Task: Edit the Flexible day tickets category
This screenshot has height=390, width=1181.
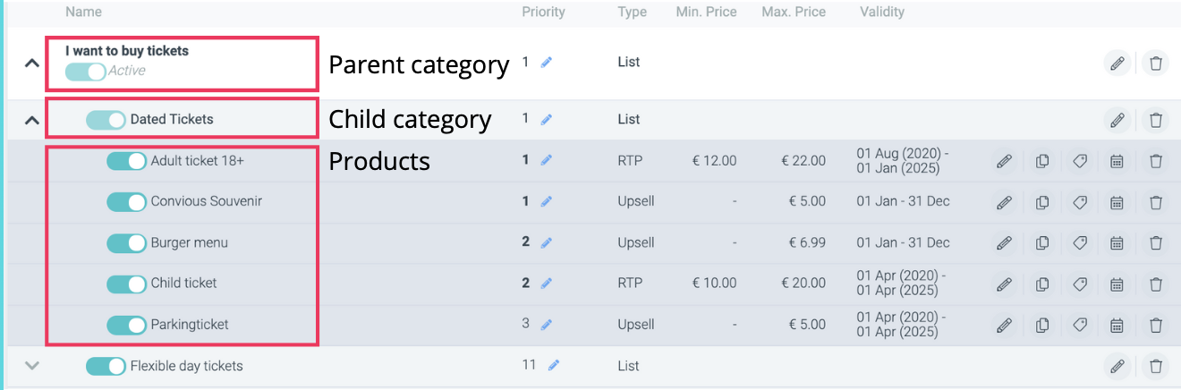Action: pos(1117,366)
